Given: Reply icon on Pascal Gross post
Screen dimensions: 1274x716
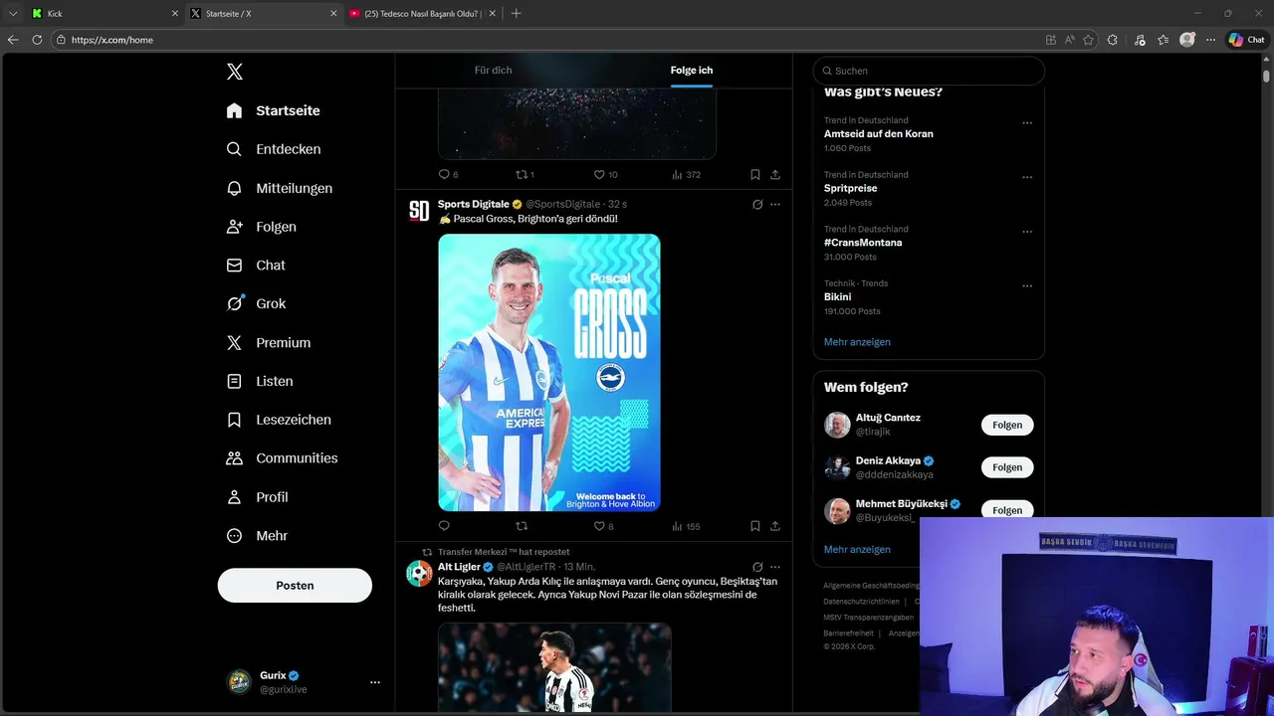Looking at the screenshot, I should pyautogui.click(x=444, y=526).
